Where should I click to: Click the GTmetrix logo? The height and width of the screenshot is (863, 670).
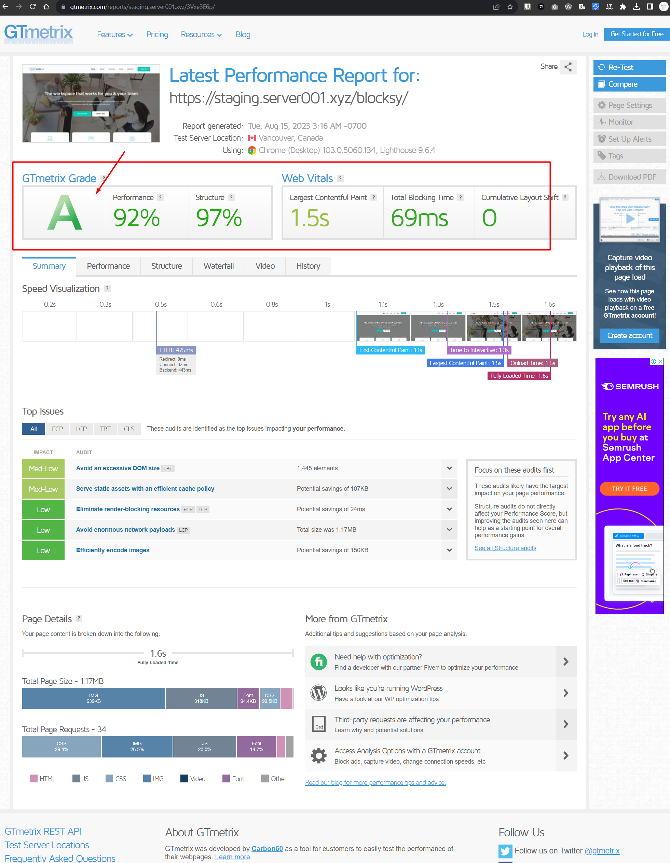click(39, 33)
